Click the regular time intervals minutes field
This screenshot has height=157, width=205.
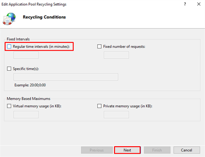26,55
